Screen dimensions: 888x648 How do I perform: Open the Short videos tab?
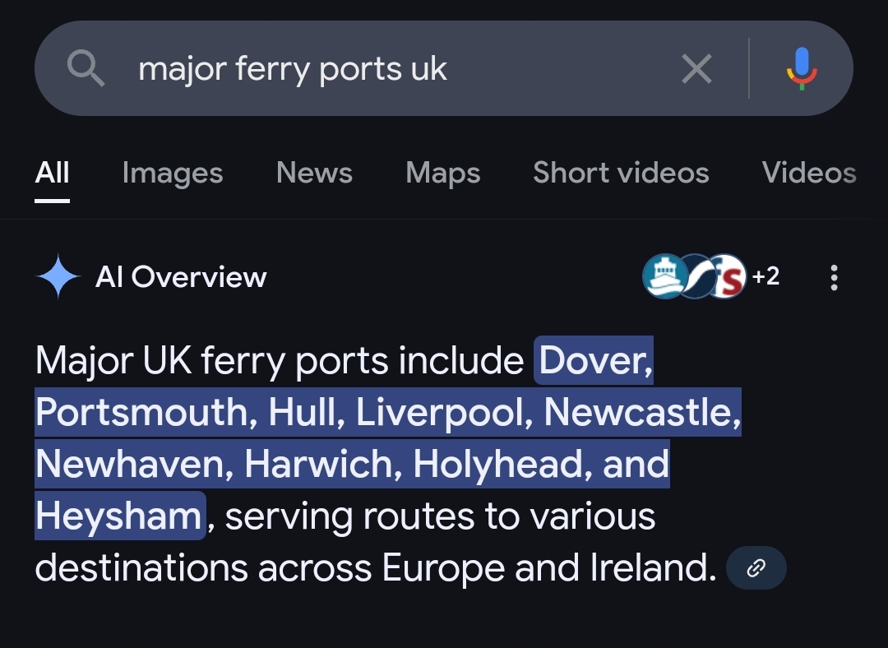pos(621,173)
